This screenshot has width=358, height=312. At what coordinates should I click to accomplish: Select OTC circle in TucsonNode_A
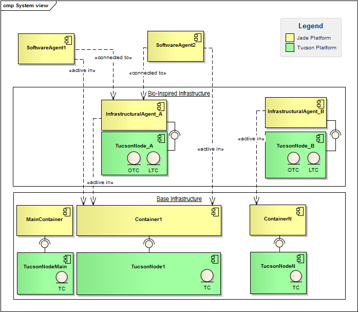134,158
